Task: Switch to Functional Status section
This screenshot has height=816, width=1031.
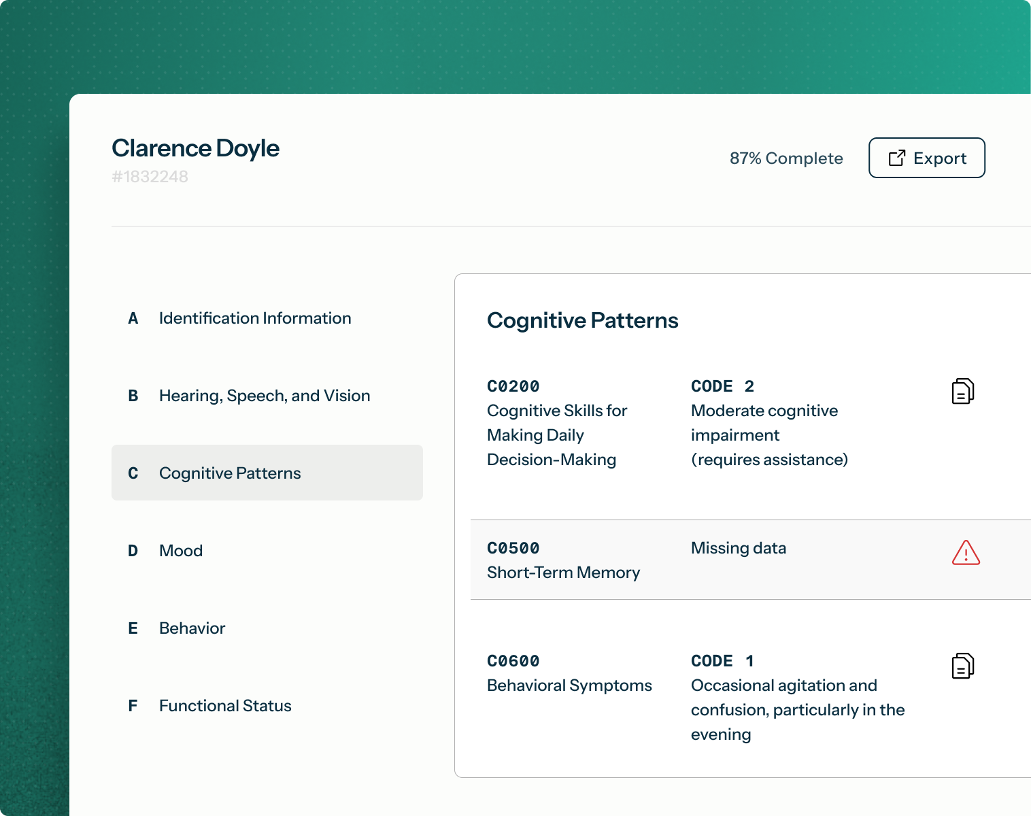Action: (x=267, y=706)
